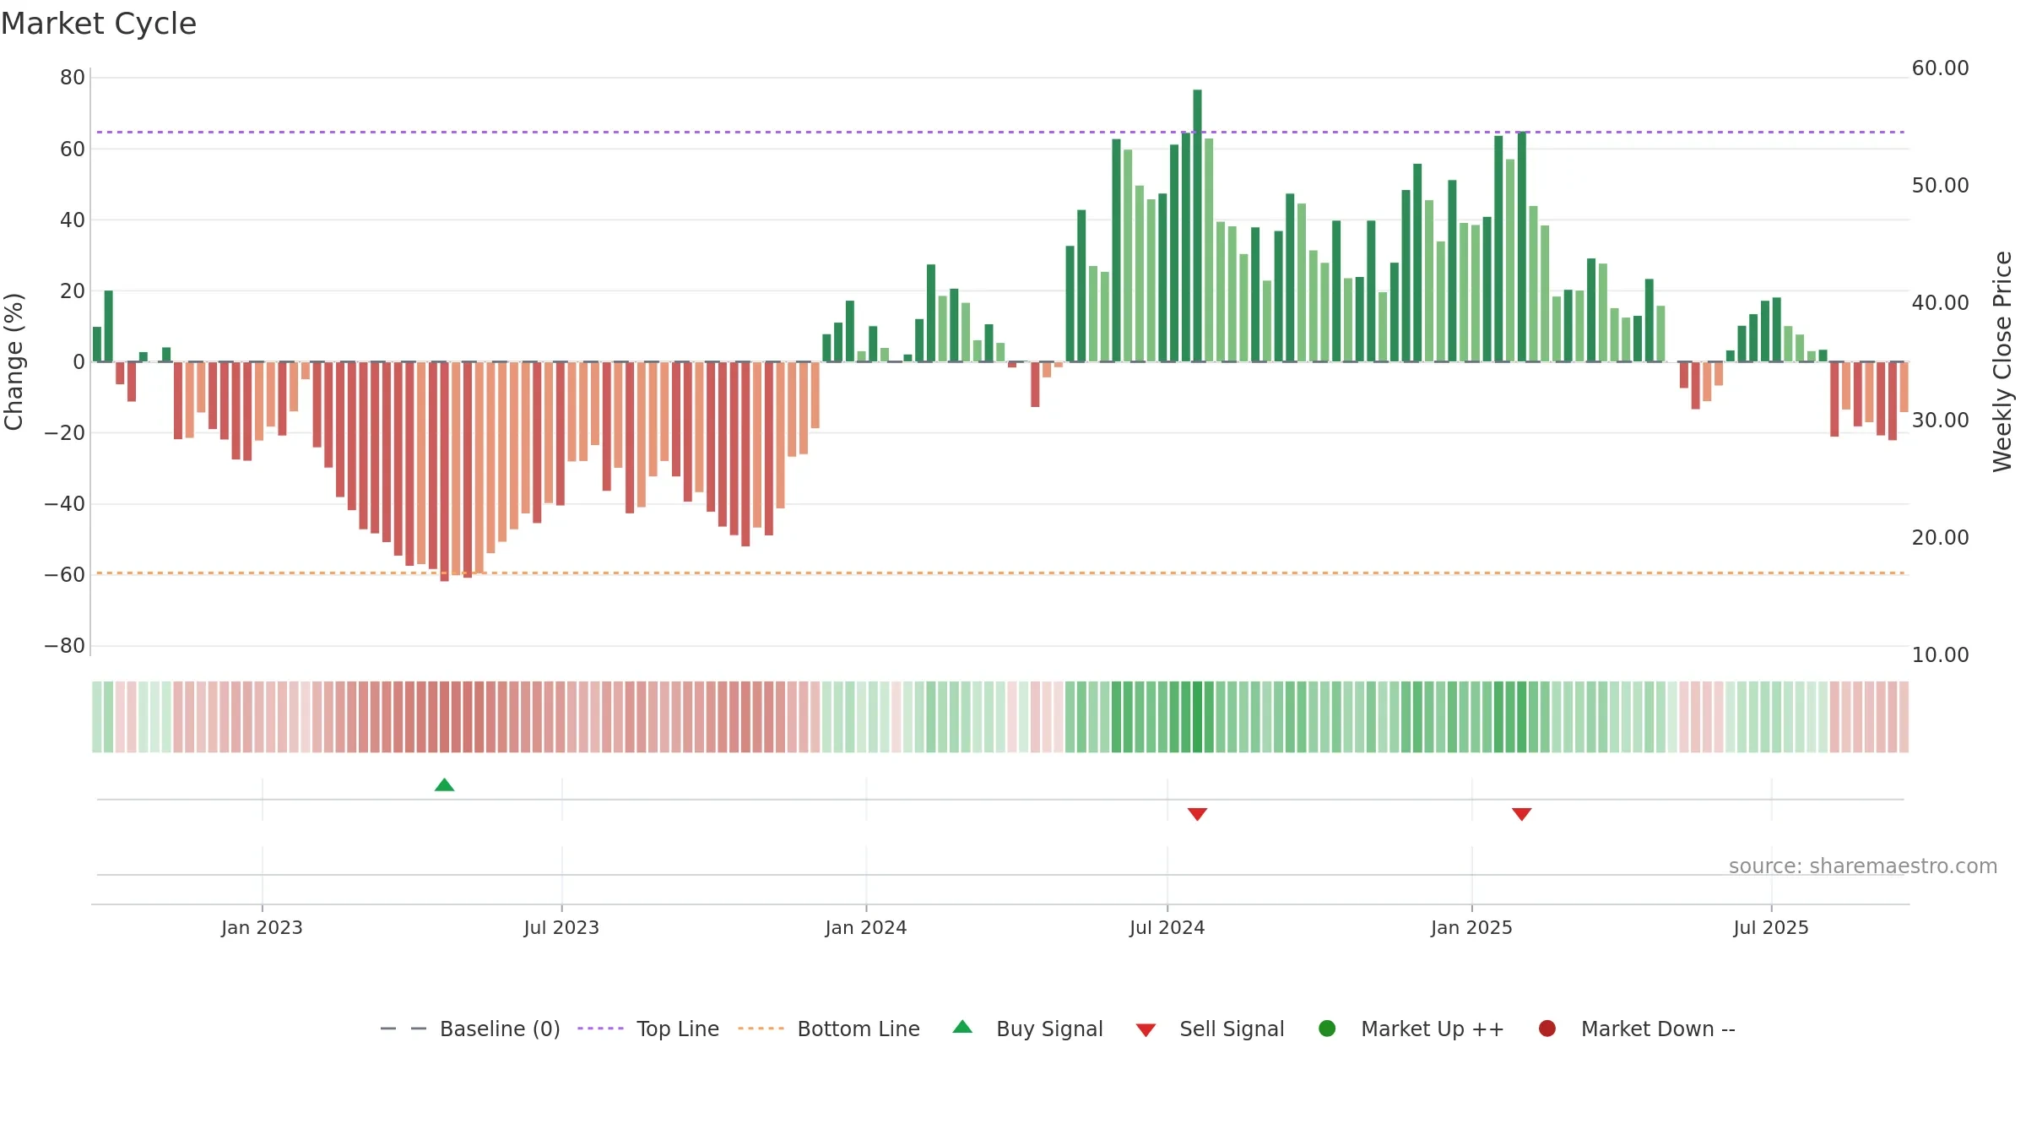The image size is (2026, 1140).
Task: Click the −60 left axis tick label
Action: coord(65,575)
